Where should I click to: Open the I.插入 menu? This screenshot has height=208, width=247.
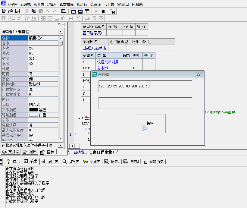coord(52,5)
